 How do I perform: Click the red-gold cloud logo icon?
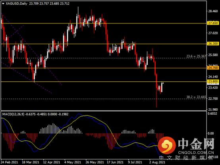point(167,145)
